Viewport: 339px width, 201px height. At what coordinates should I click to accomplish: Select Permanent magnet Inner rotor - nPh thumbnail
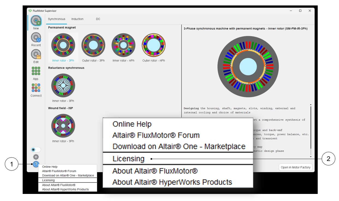[123, 45]
